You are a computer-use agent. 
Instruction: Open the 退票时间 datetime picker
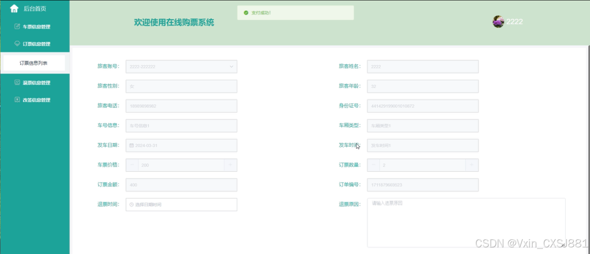182,204
